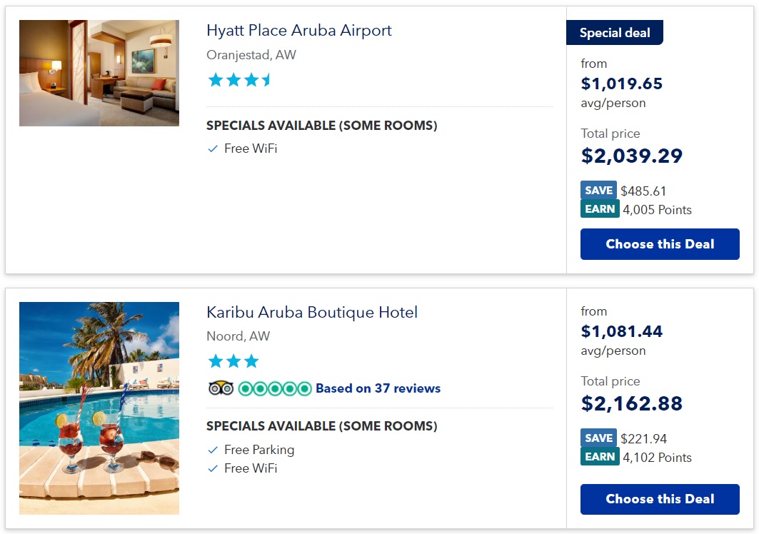Click the $2,162.88 total price
The width and height of the screenshot is (759, 534).
632,403
